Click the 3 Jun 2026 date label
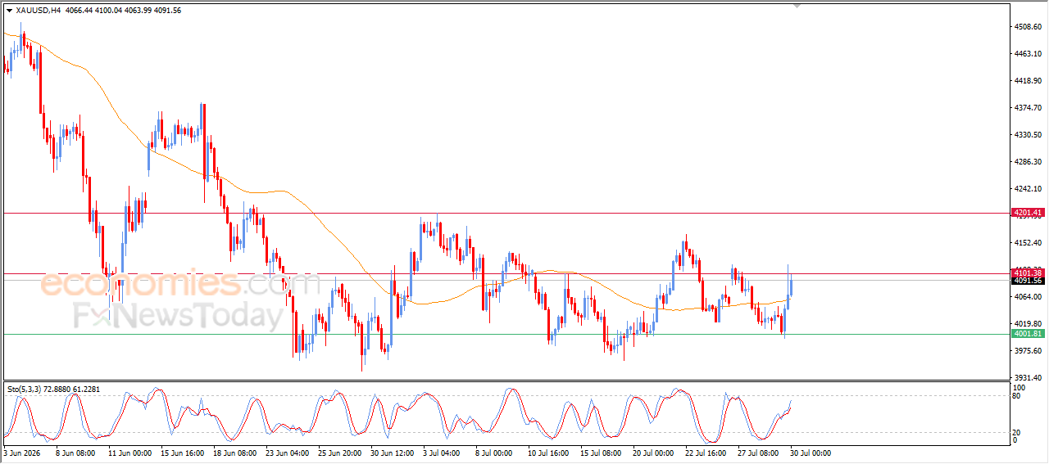This screenshot has height=464, width=1049. [24, 452]
